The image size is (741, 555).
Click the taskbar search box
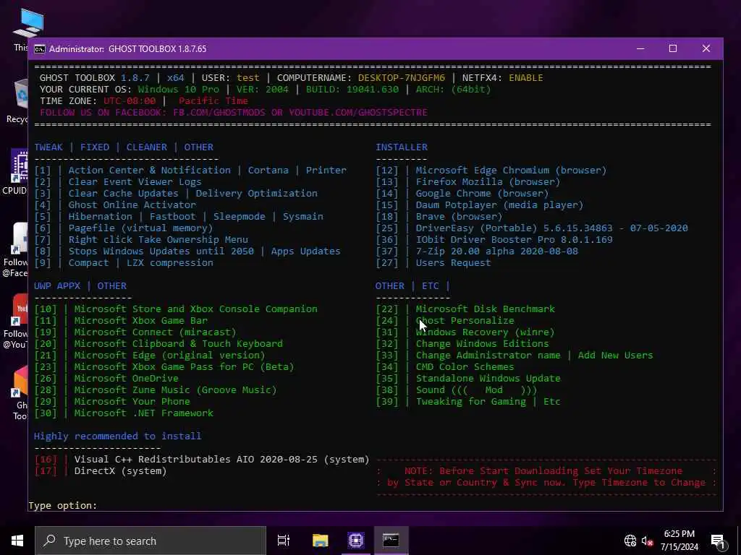151,541
